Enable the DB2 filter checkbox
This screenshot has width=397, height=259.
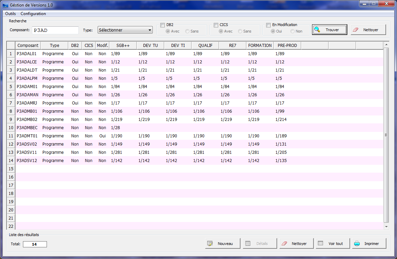point(163,25)
